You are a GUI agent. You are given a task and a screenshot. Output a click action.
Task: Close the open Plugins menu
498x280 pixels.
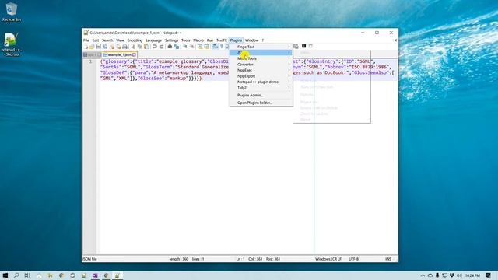pyautogui.click(x=236, y=40)
